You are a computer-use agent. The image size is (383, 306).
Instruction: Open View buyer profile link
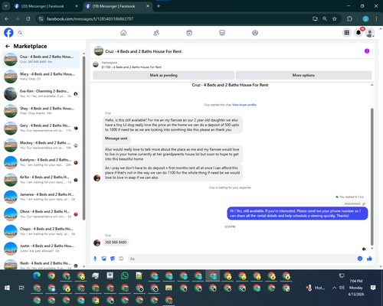244,105
